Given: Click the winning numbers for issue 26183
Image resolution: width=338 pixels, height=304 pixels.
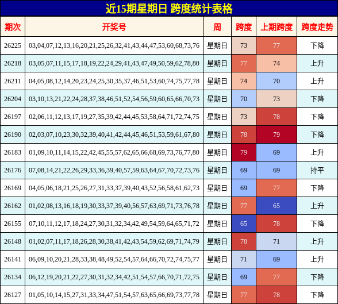Looking at the screenshot, I should (114, 152).
